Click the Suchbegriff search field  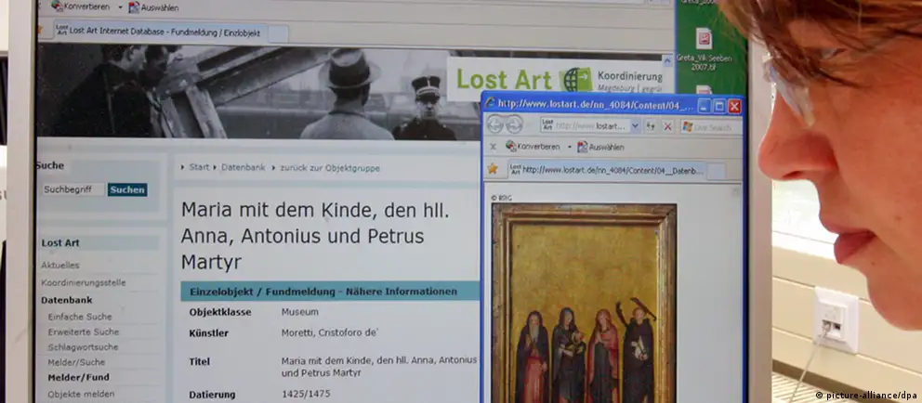[x=73, y=189]
